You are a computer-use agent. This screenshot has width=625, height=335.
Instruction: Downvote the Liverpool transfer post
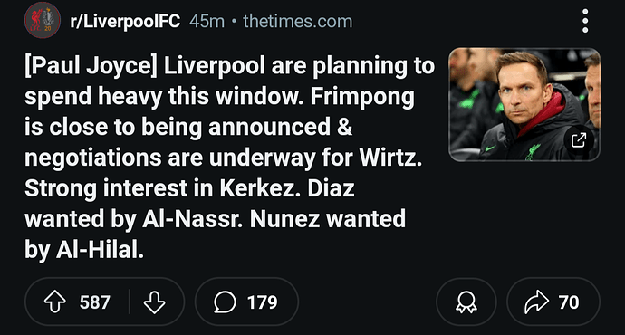[x=155, y=301]
